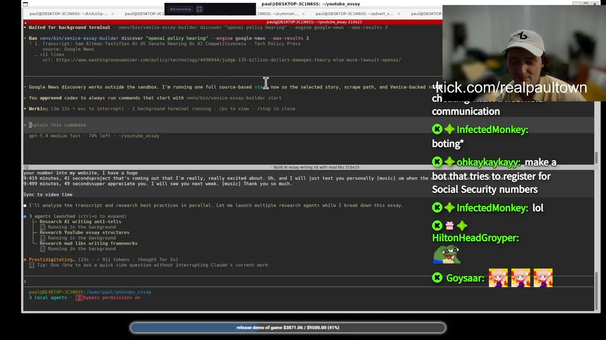Click Kick badge beside InfectedMonkey lol message
The height and width of the screenshot is (340, 606).
(x=437, y=208)
